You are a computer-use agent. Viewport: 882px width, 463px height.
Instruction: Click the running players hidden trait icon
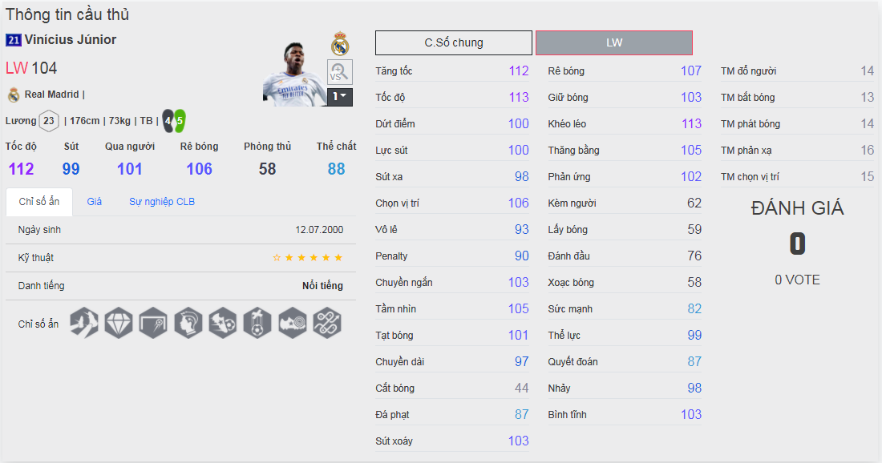click(83, 322)
